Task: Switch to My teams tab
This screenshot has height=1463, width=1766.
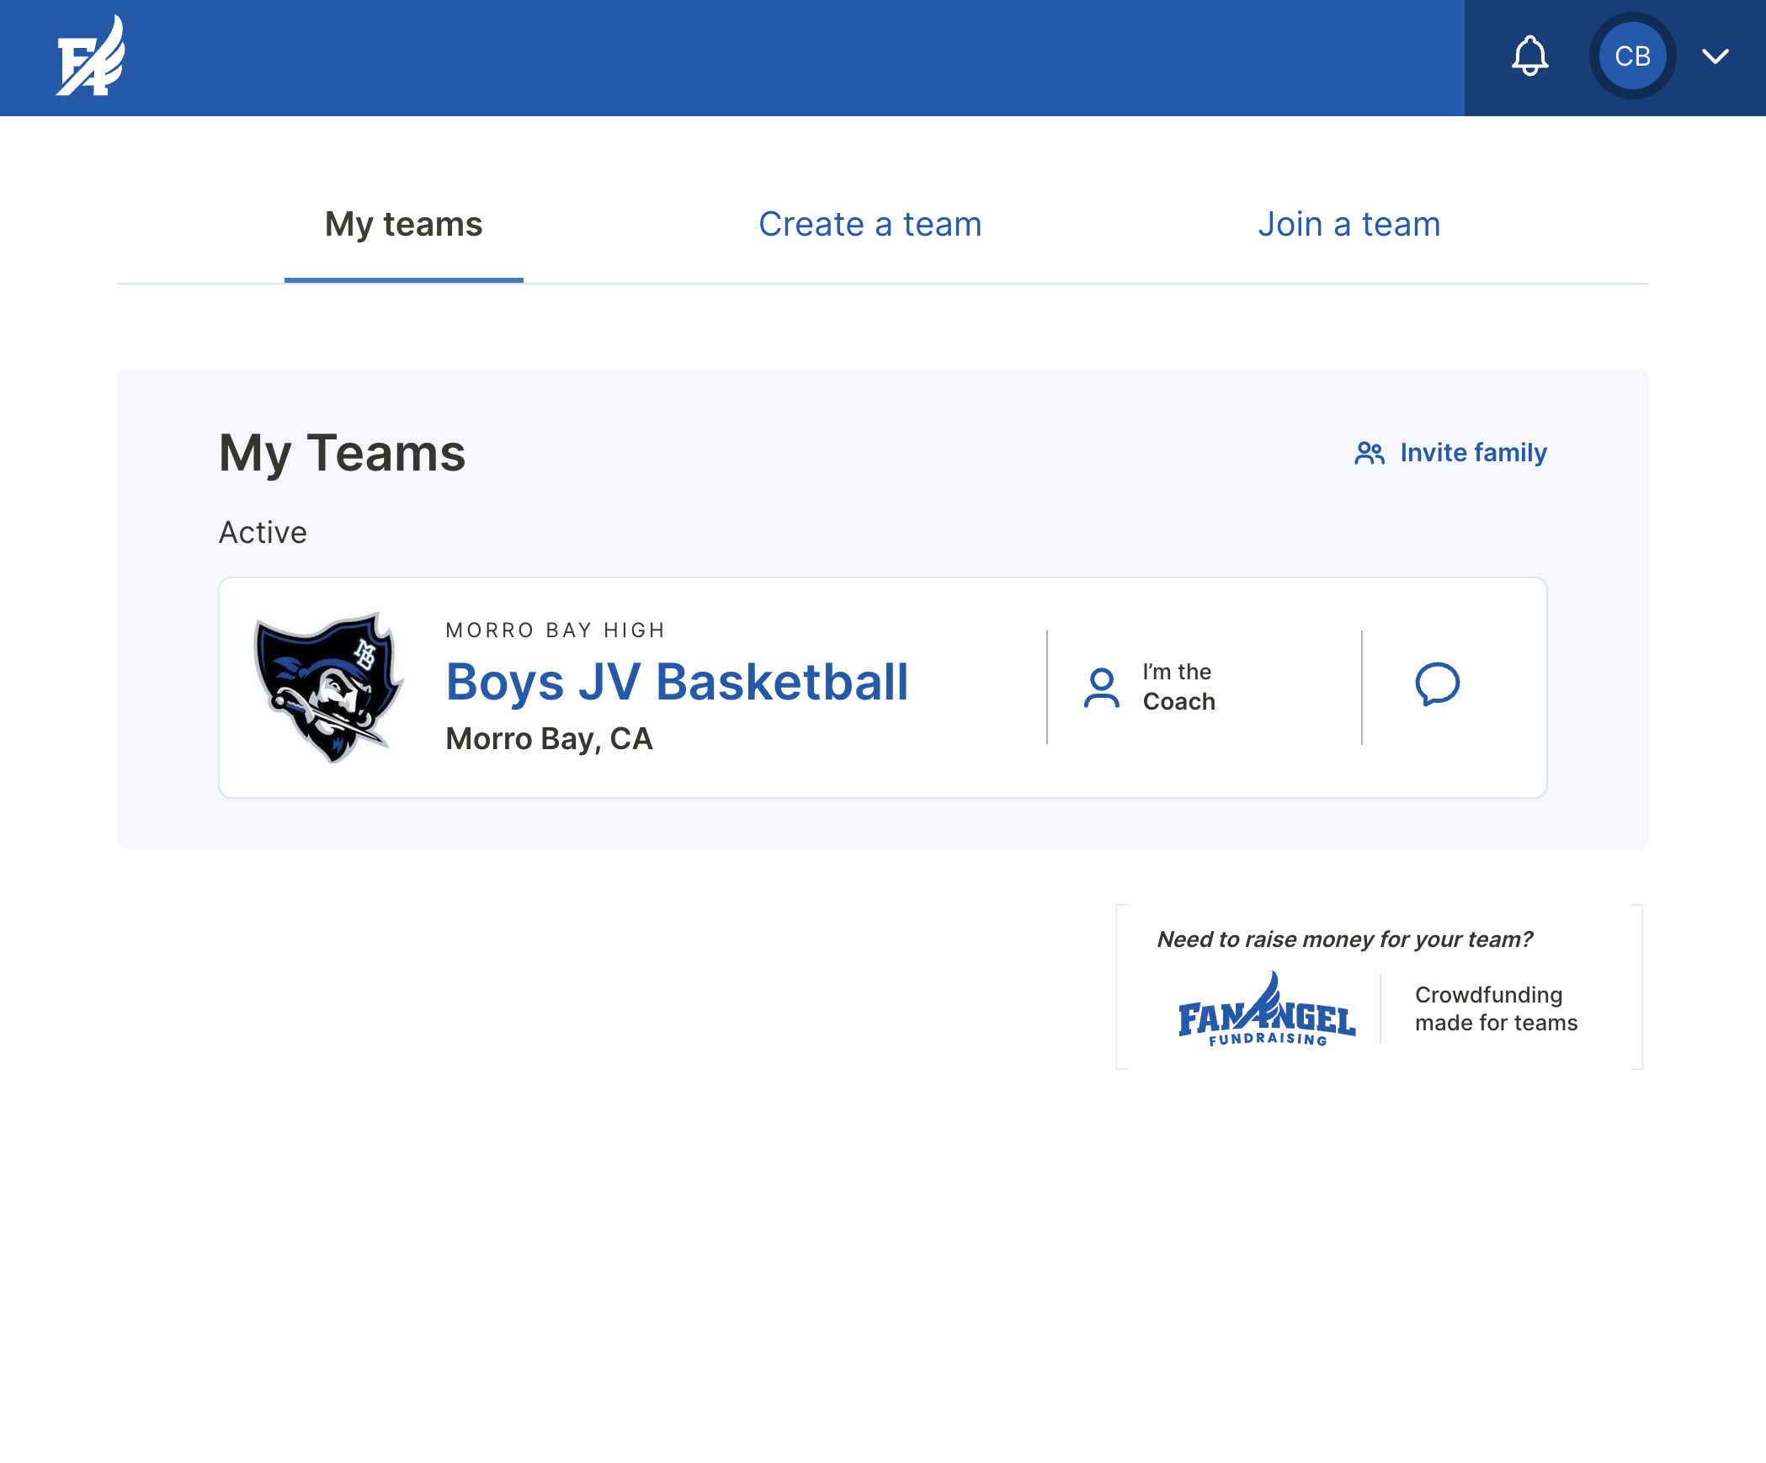Action: click(x=403, y=225)
